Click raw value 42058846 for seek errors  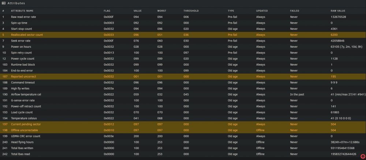(x=337, y=41)
